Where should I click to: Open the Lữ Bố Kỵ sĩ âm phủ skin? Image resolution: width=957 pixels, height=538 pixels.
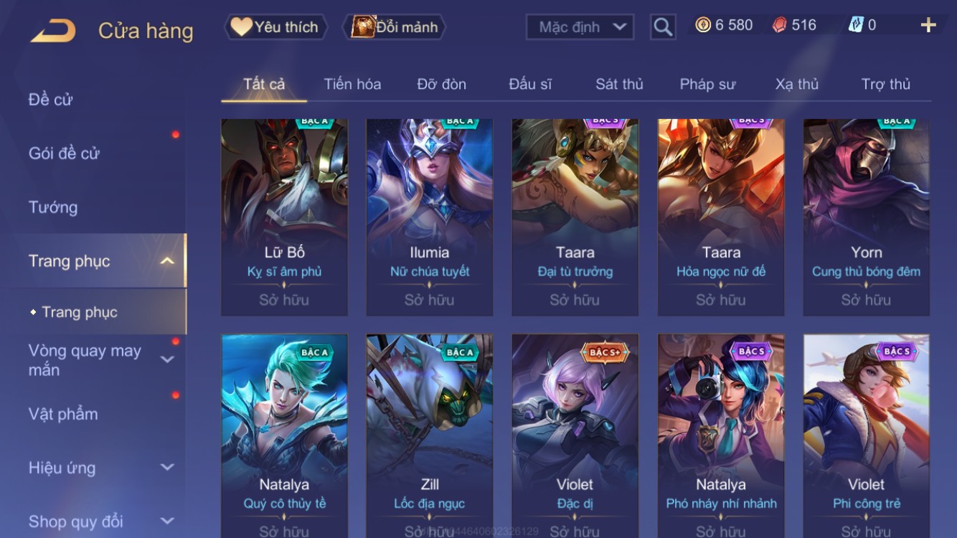coord(284,217)
